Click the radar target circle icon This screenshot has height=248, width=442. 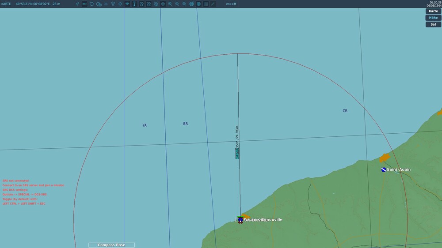(191, 4)
